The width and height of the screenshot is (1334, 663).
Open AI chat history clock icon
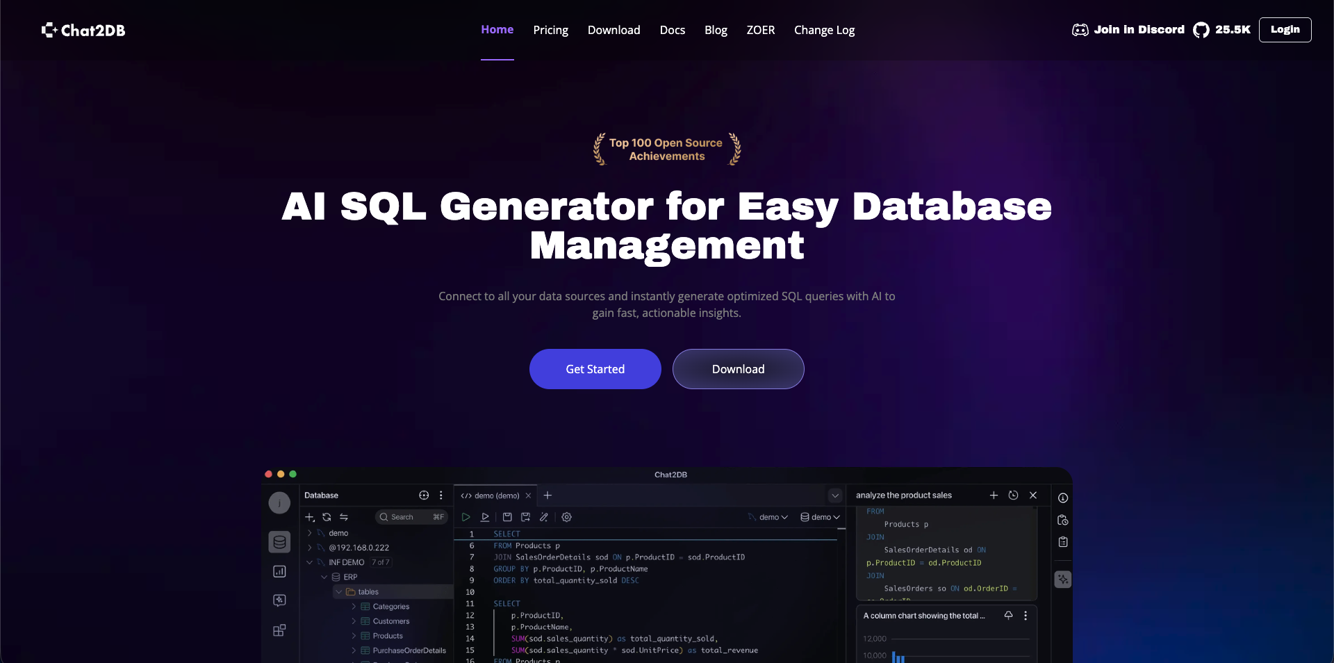(1013, 496)
